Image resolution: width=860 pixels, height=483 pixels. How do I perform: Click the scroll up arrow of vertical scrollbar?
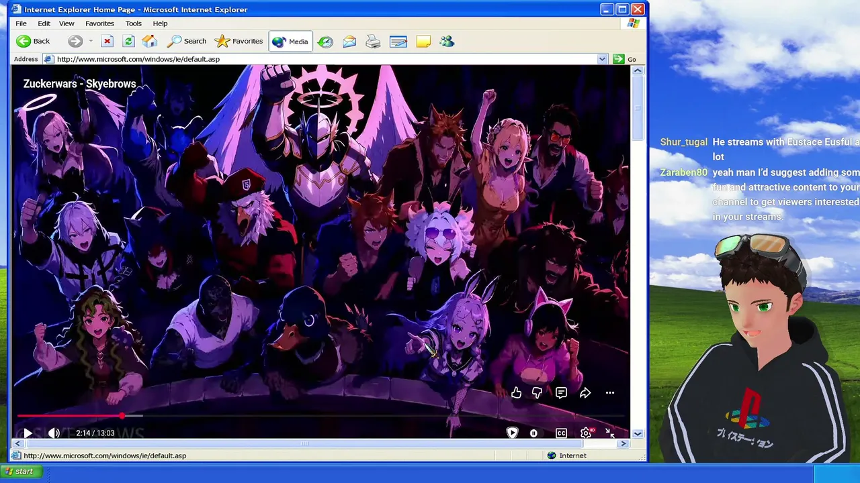638,70
